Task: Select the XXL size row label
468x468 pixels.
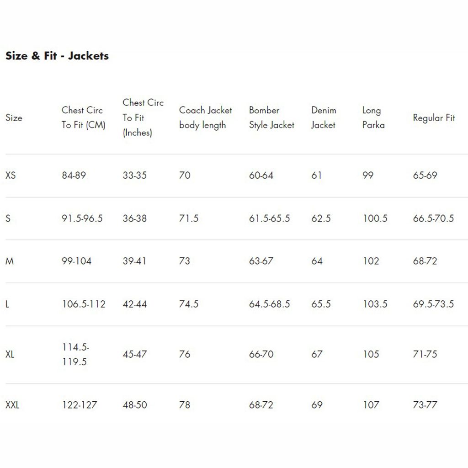Action: pyautogui.click(x=12, y=405)
